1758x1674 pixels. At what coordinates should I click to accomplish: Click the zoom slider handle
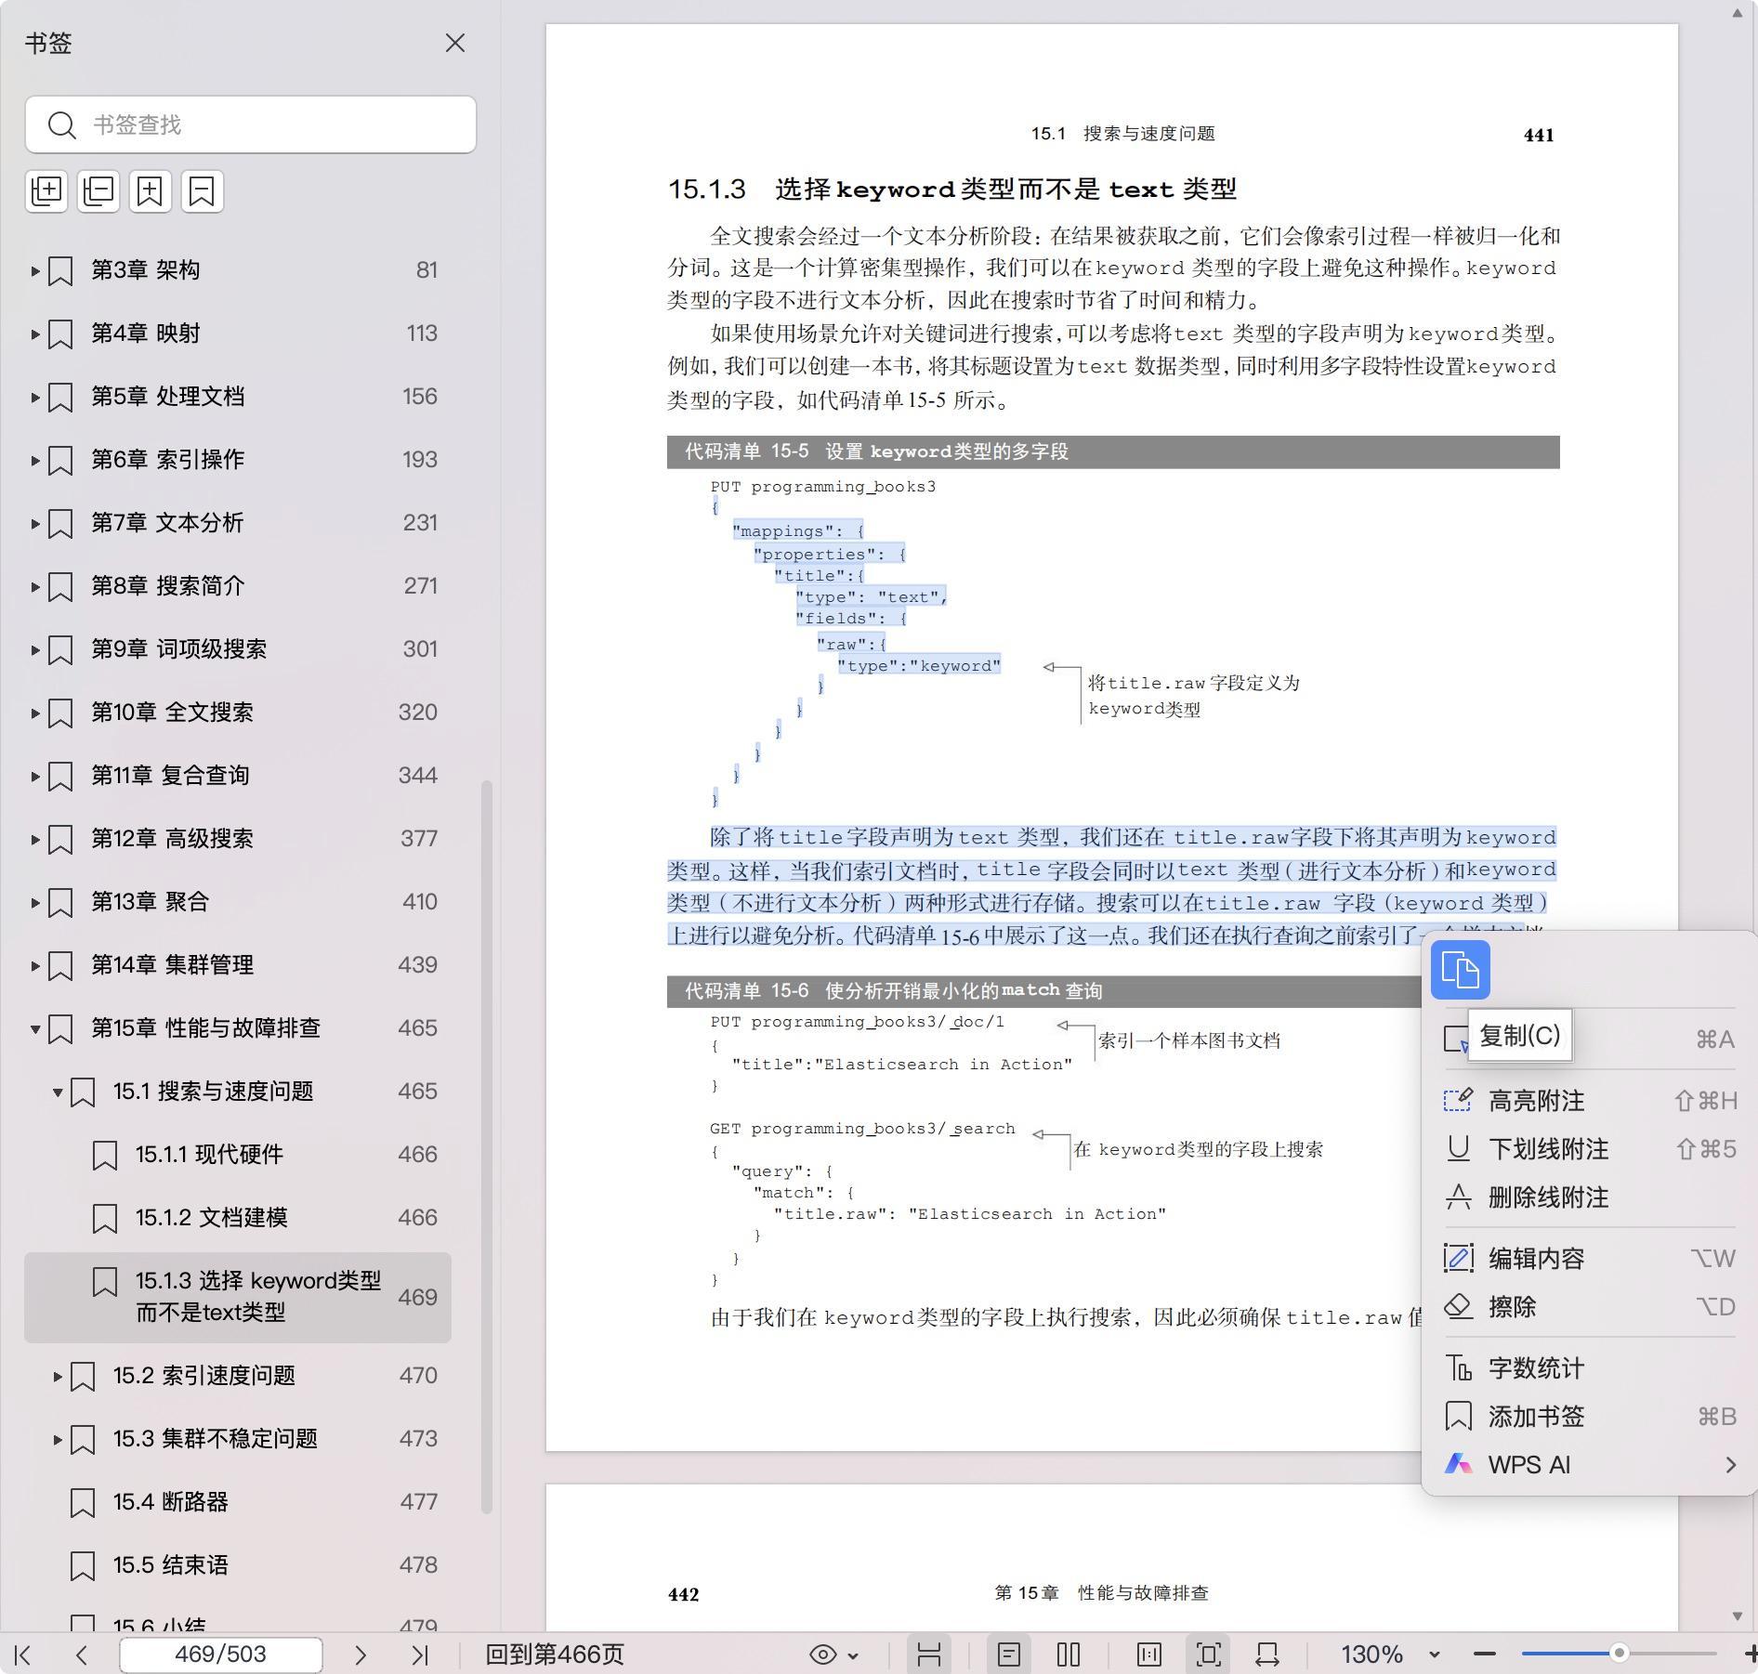click(x=1619, y=1654)
